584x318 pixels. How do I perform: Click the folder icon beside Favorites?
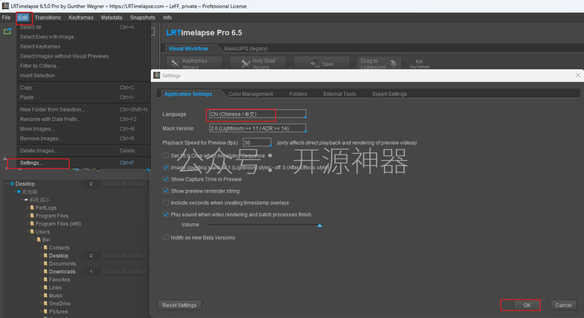point(45,280)
